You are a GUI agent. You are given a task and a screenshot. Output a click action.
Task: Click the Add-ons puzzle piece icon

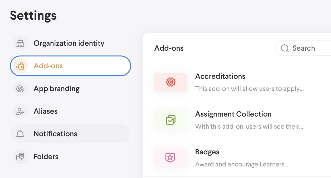coord(20,66)
